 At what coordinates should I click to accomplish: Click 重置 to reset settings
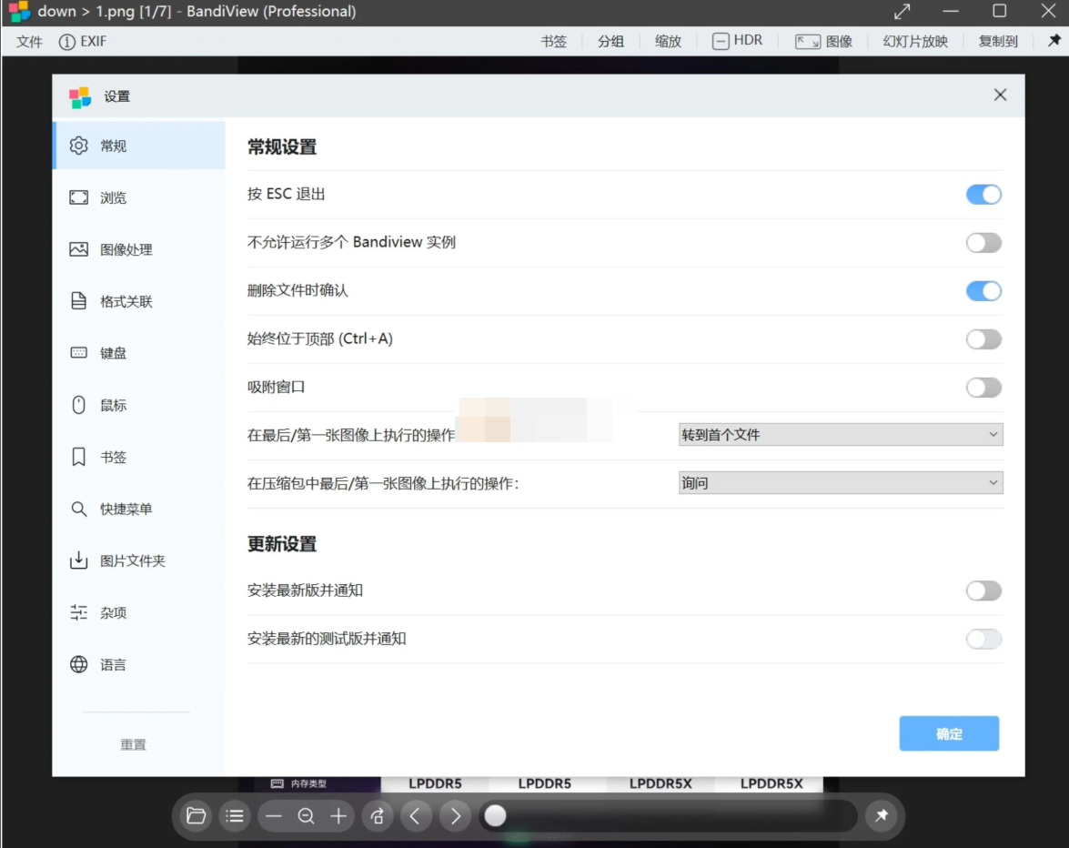pyautogui.click(x=133, y=743)
